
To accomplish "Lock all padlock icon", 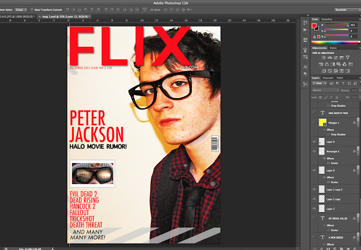I will pyautogui.click(x=337, y=97).
